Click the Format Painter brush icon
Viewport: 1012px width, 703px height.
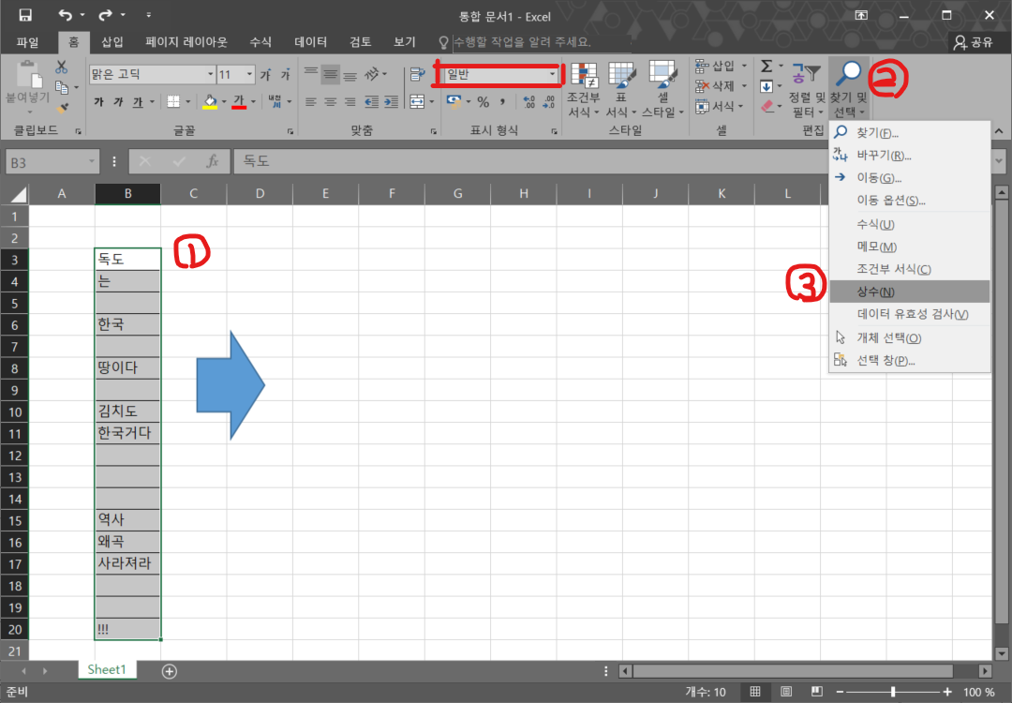63,108
